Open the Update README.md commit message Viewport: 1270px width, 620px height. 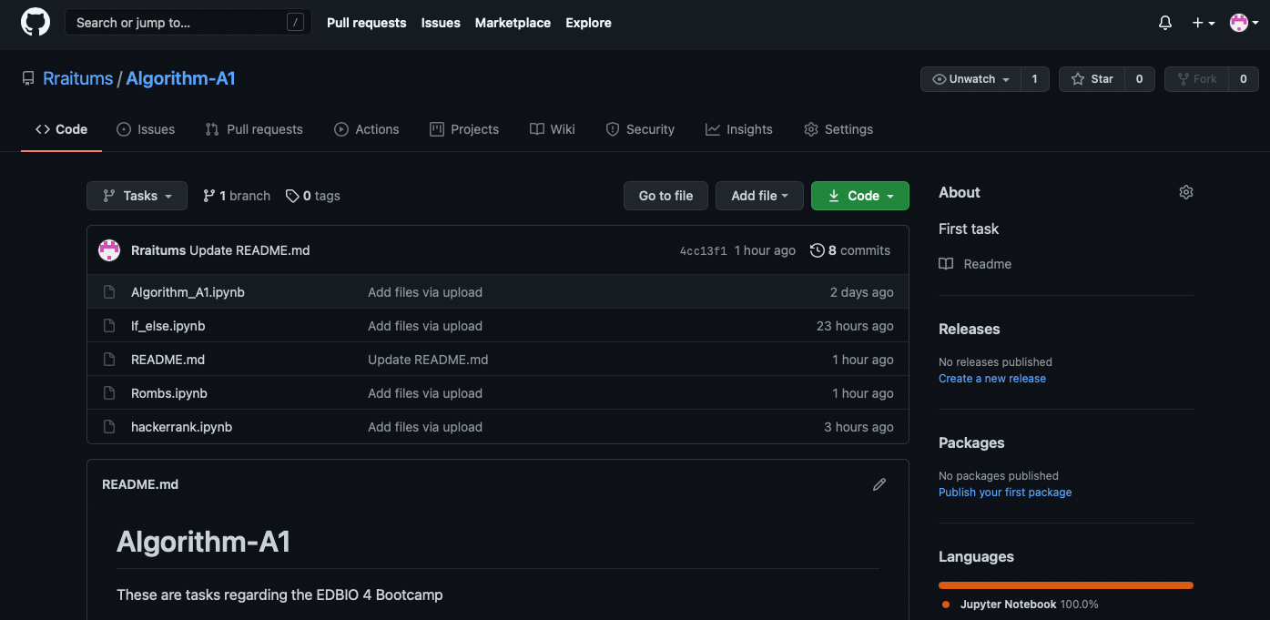point(249,250)
